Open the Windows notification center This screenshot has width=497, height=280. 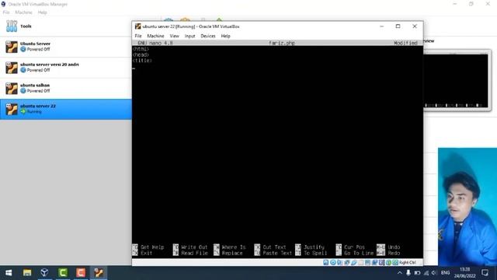click(x=485, y=273)
